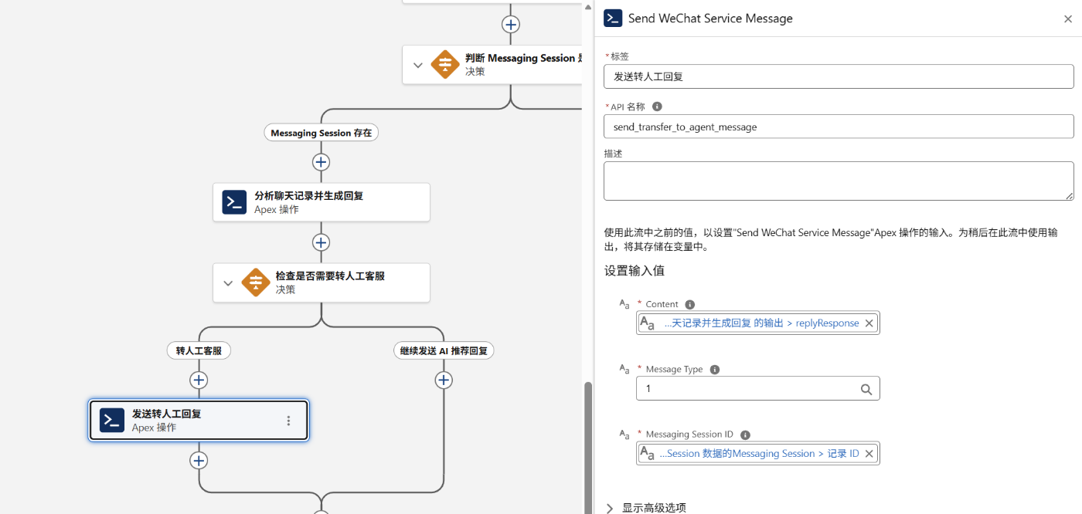Image resolution: width=1082 pixels, height=514 pixels.
Task: Click the Apex icon of 发送转人工回复 node
Action: [x=112, y=421]
